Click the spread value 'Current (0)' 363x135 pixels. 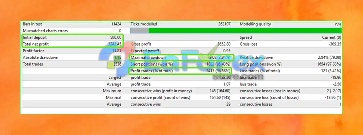tap(332, 37)
